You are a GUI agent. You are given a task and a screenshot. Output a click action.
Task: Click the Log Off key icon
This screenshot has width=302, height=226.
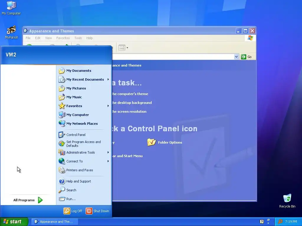[x=67, y=211]
